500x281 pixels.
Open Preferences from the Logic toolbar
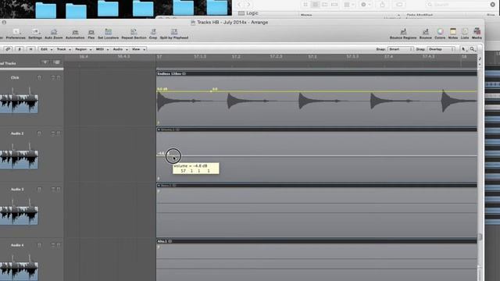(x=16, y=34)
